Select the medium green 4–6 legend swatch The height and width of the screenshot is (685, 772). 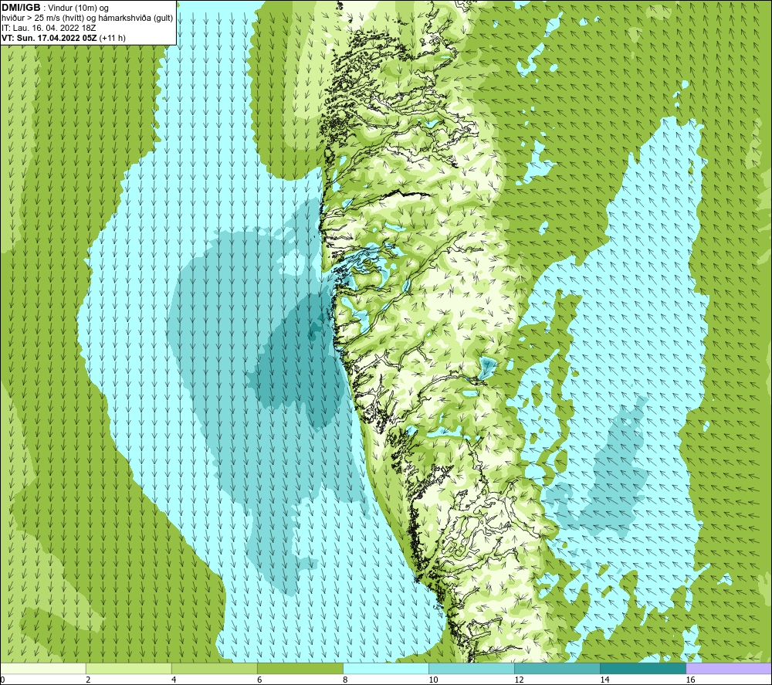point(215,668)
